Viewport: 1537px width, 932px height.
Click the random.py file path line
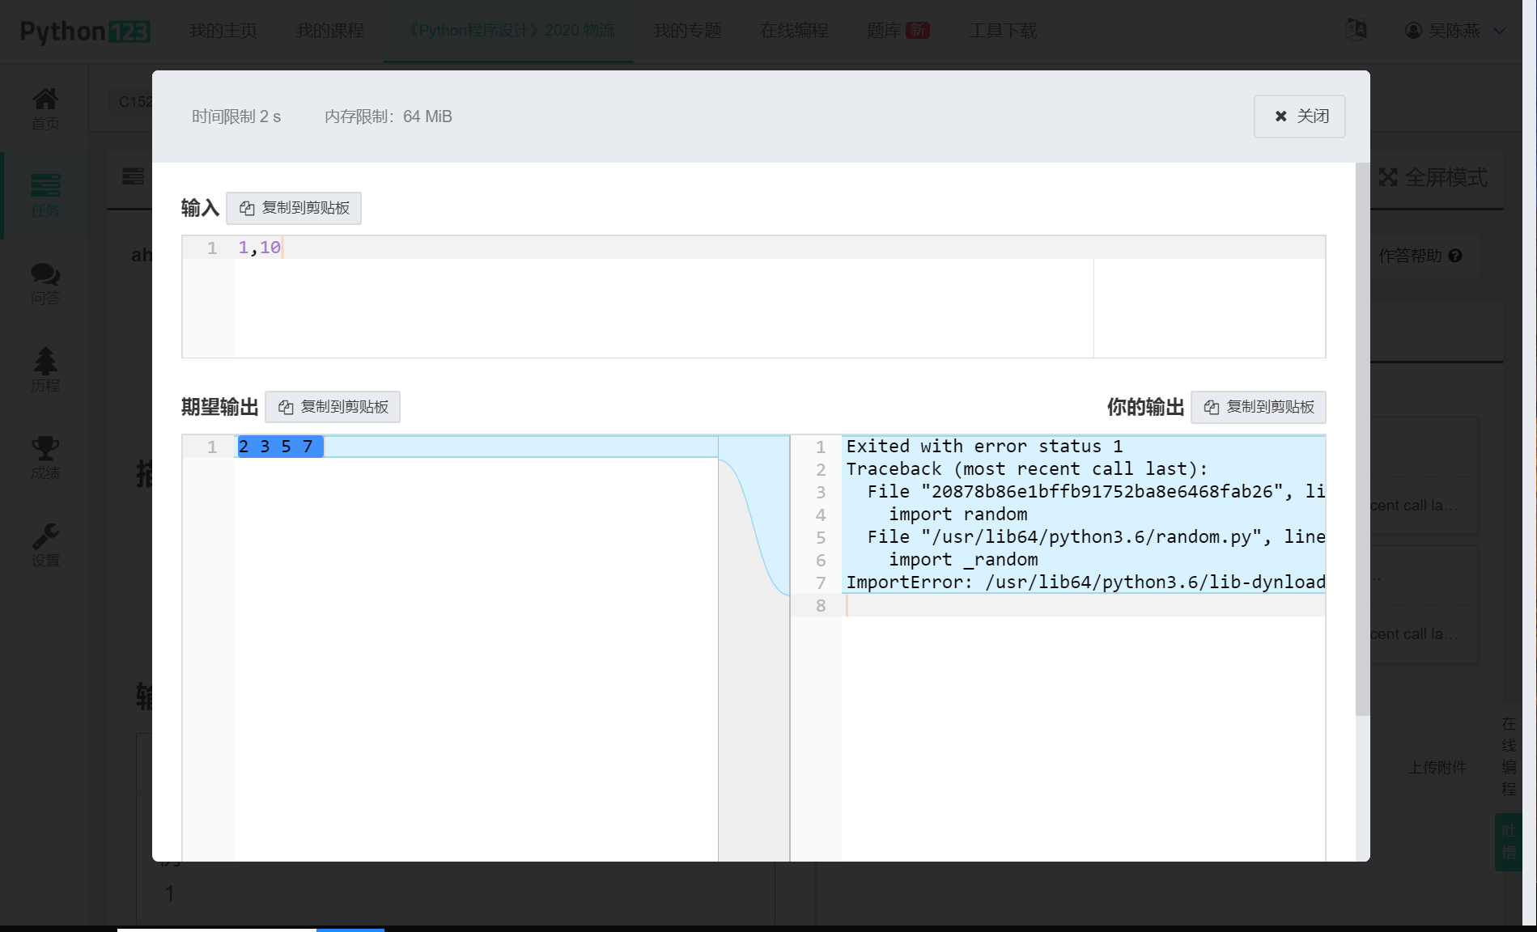(x=1096, y=537)
